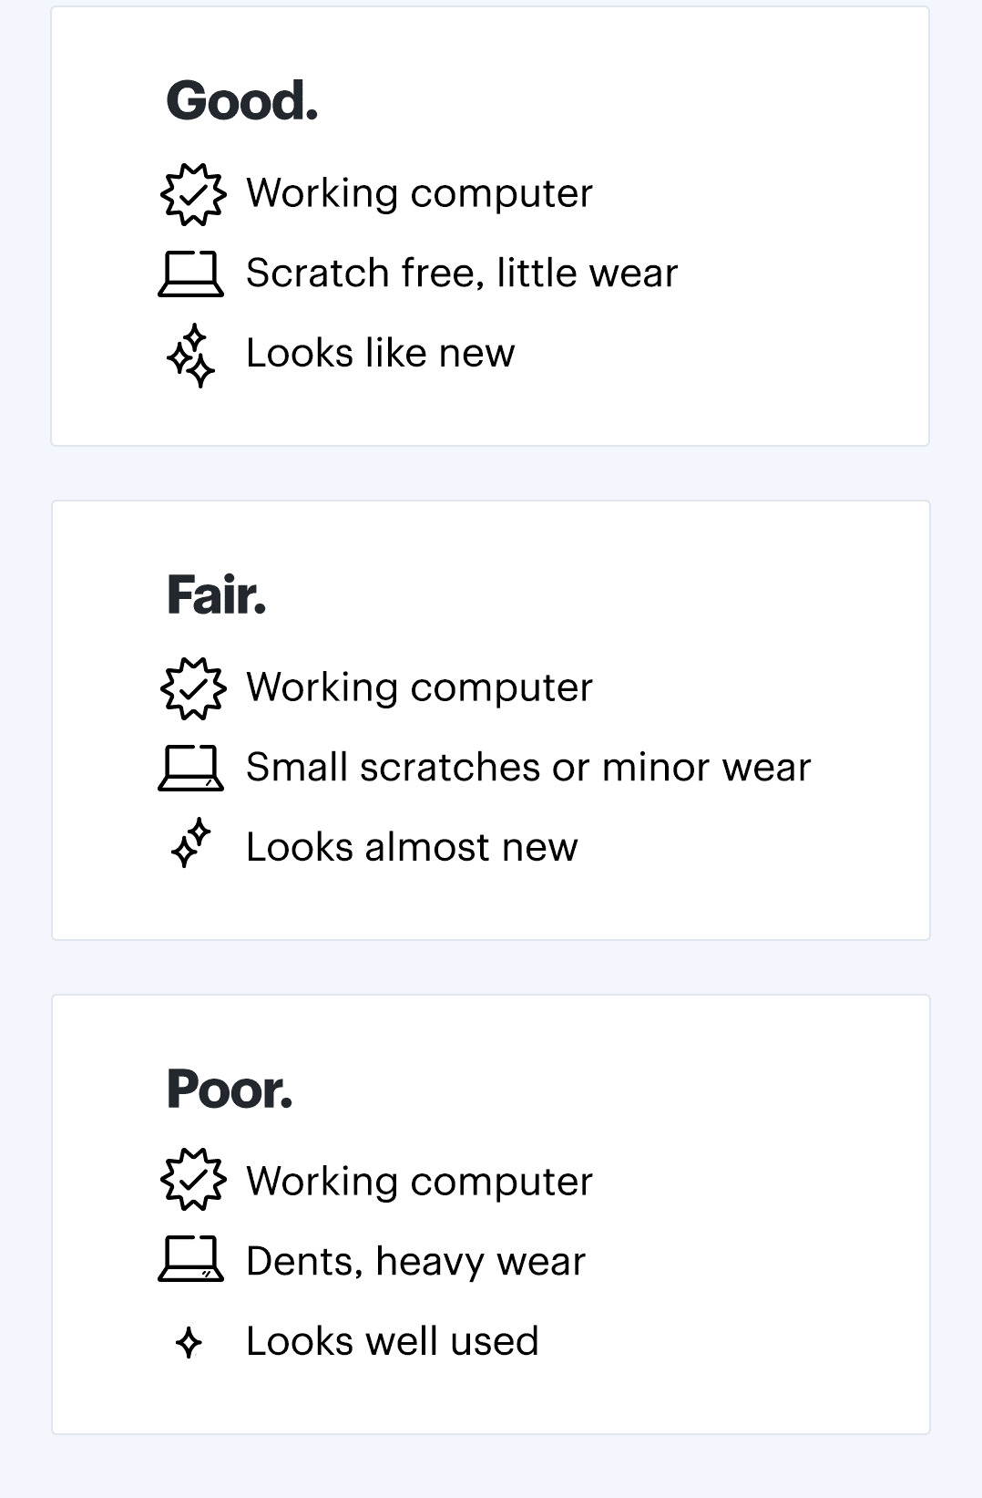Image resolution: width=982 pixels, height=1498 pixels.
Task: Click the single sparkle icon in Poor card
Action: (189, 1342)
